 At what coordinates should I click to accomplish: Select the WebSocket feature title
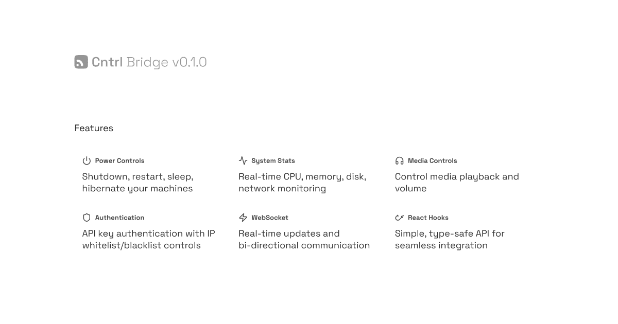[x=270, y=218]
